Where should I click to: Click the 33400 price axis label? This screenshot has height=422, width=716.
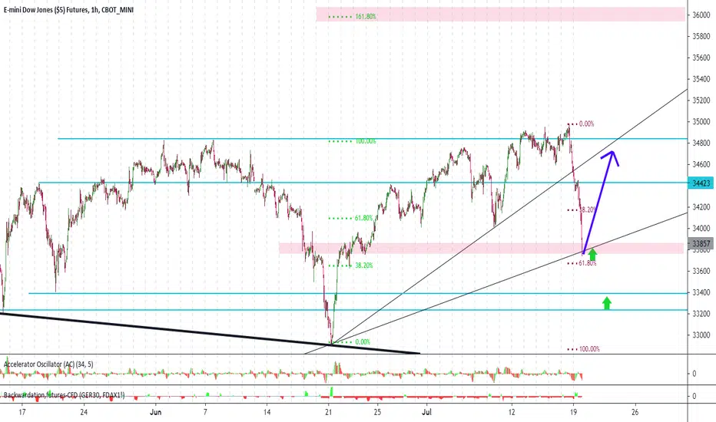click(x=701, y=292)
